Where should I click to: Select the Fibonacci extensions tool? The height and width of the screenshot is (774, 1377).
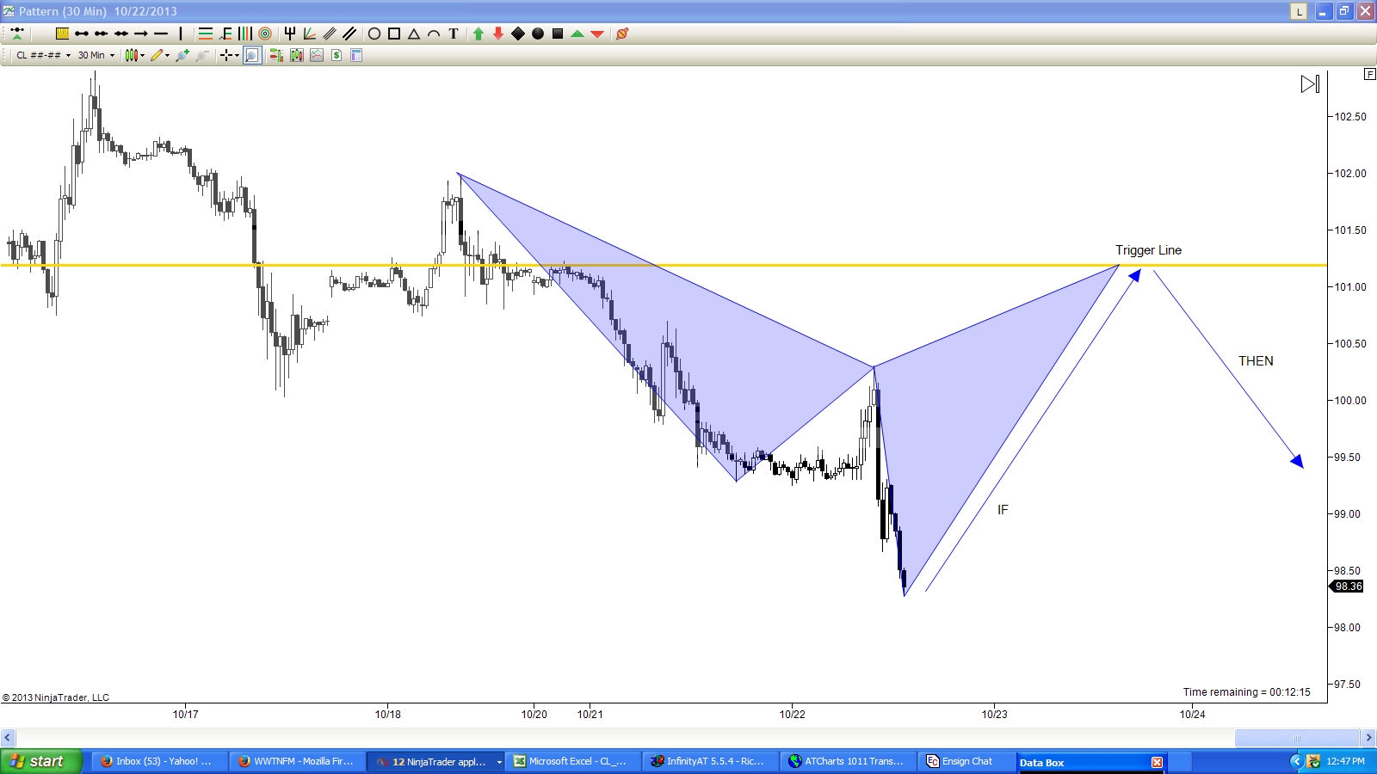point(225,34)
